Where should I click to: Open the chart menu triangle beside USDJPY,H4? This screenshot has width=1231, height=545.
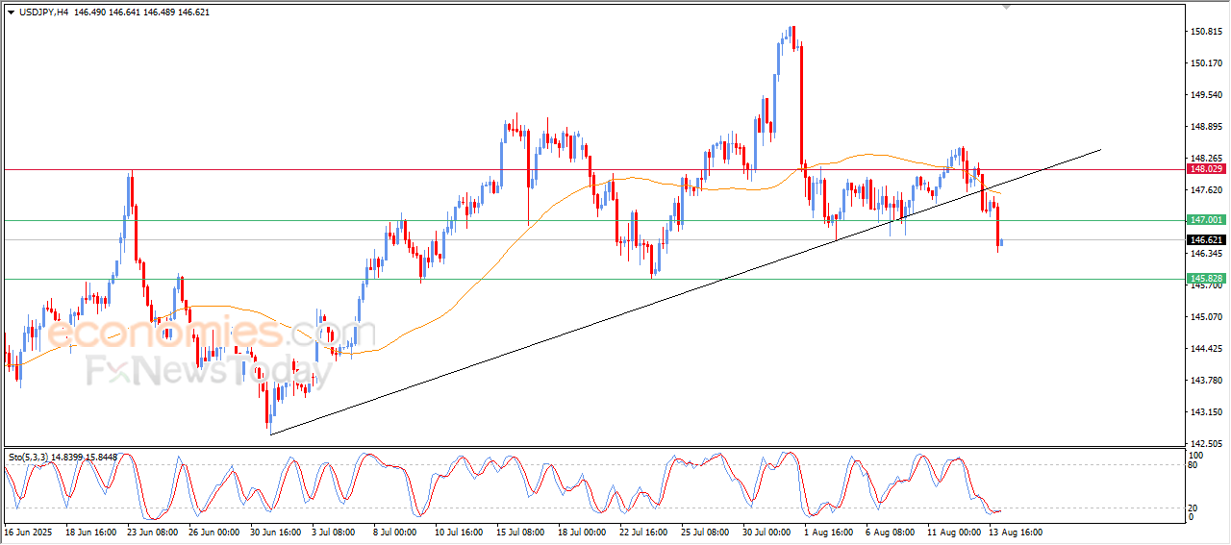(x=11, y=12)
